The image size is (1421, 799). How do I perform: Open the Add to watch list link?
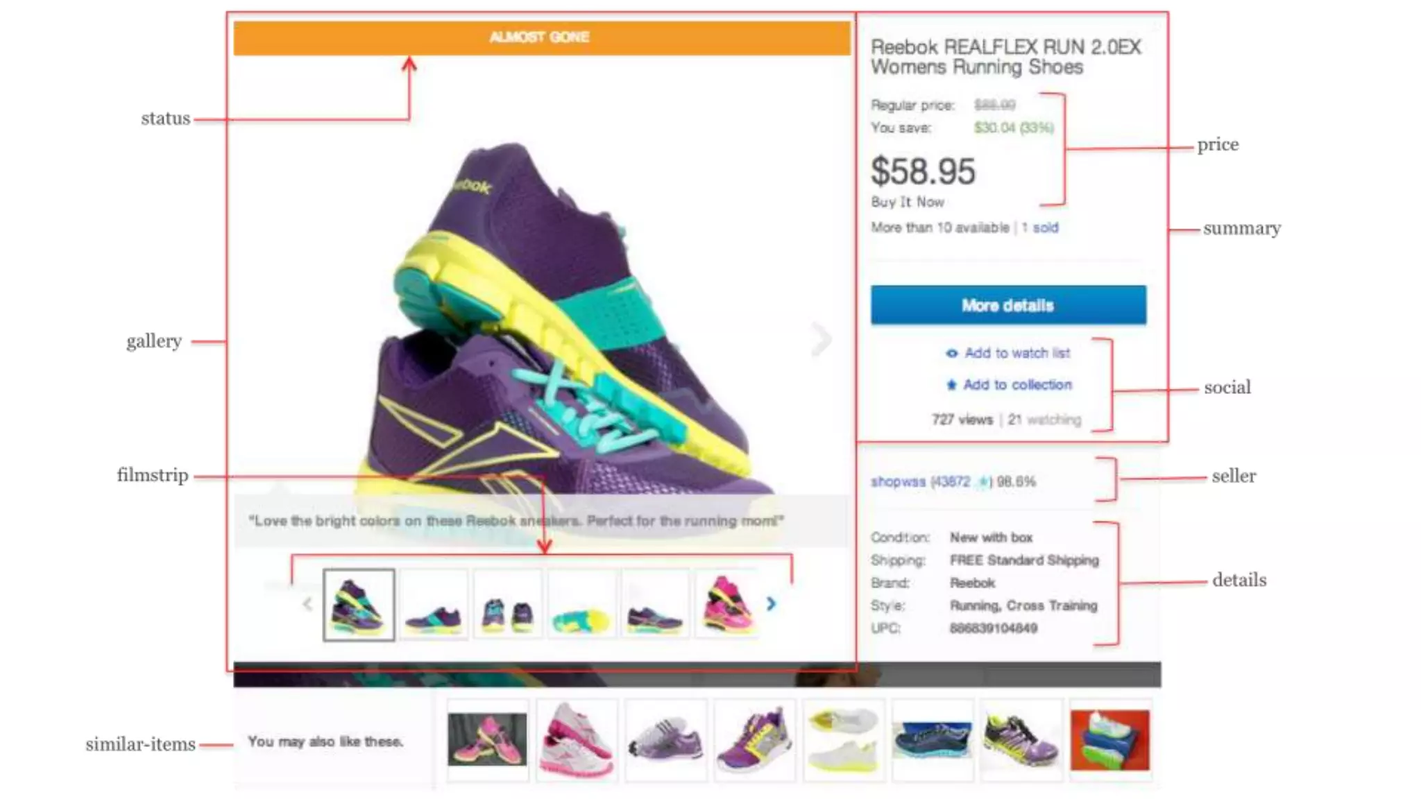pos(1017,353)
